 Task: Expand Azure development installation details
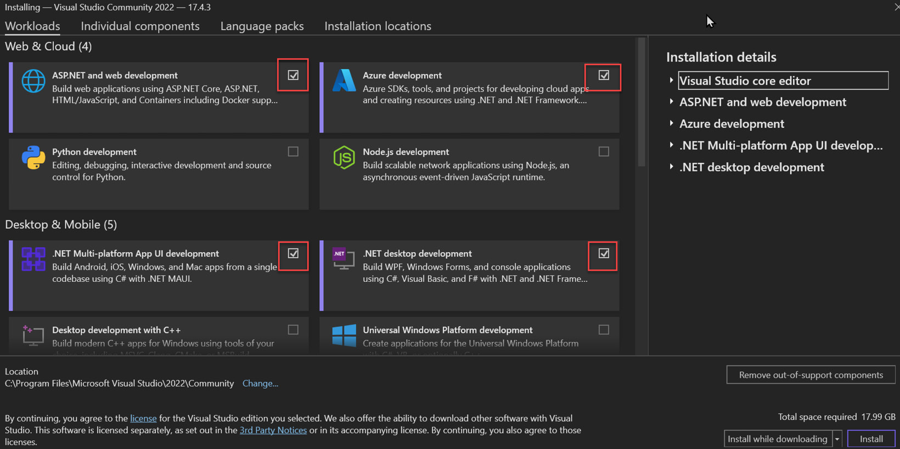pyautogui.click(x=671, y=123)
